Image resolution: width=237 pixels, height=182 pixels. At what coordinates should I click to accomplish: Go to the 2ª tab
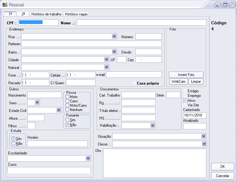tap(23, 14)
